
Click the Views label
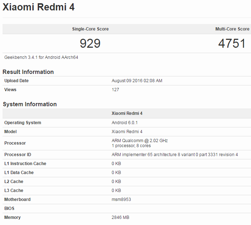pos(10,90)
